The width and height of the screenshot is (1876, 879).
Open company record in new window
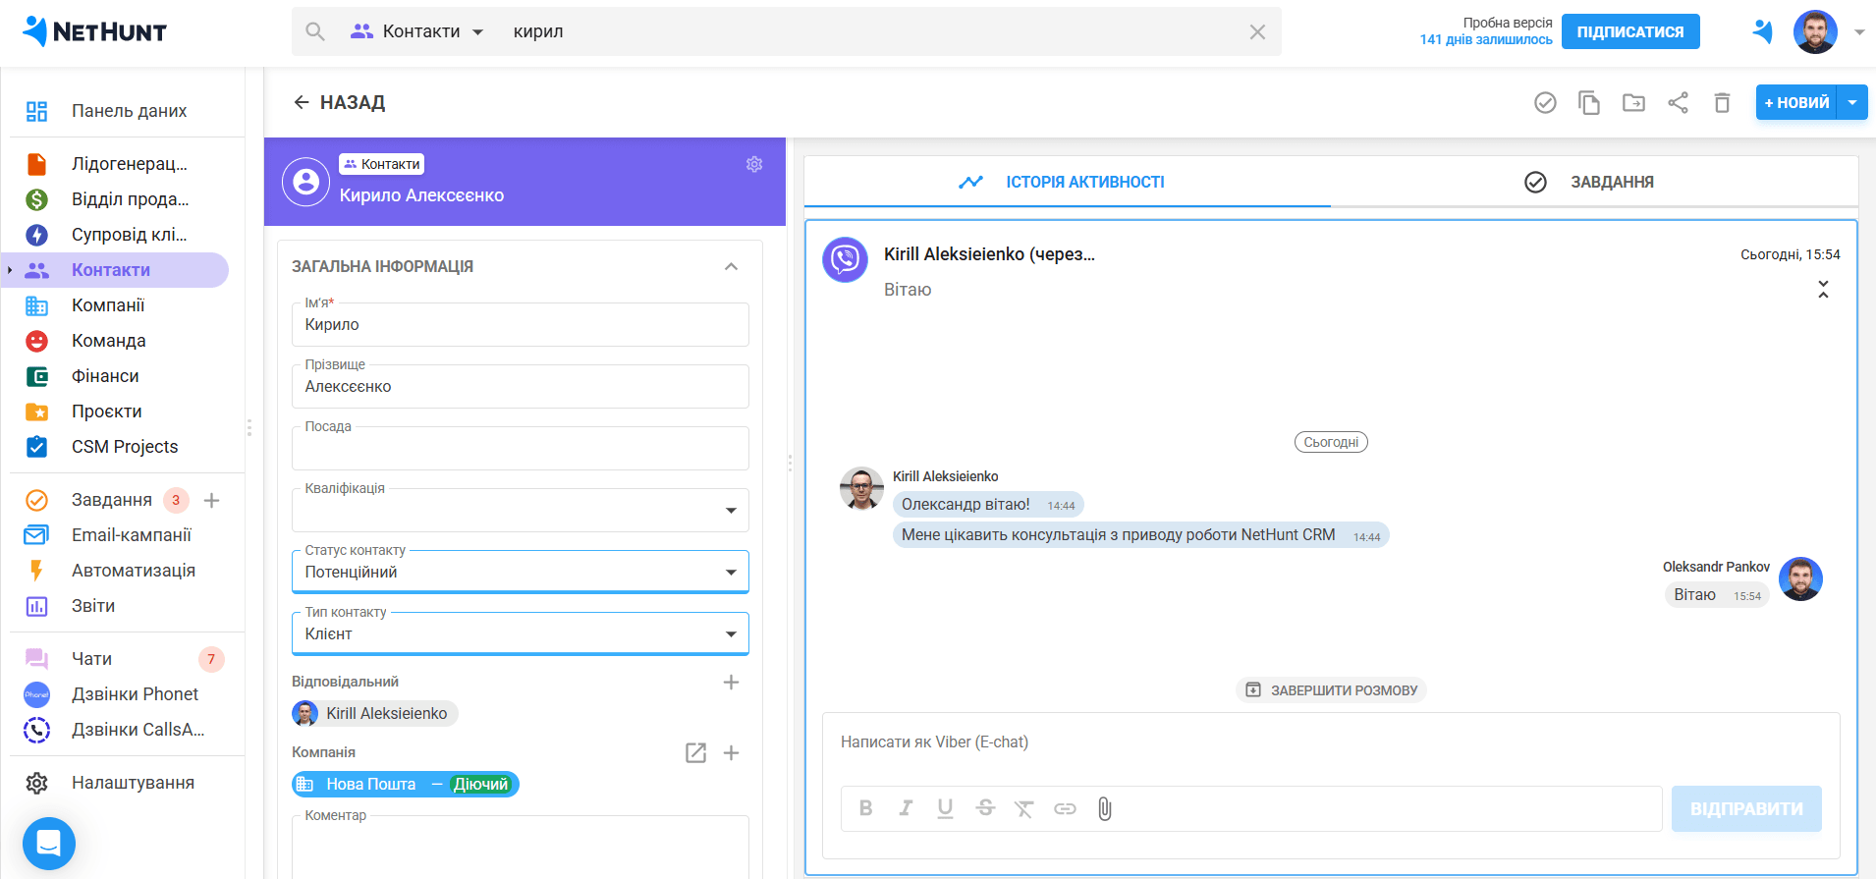(695, 752)
